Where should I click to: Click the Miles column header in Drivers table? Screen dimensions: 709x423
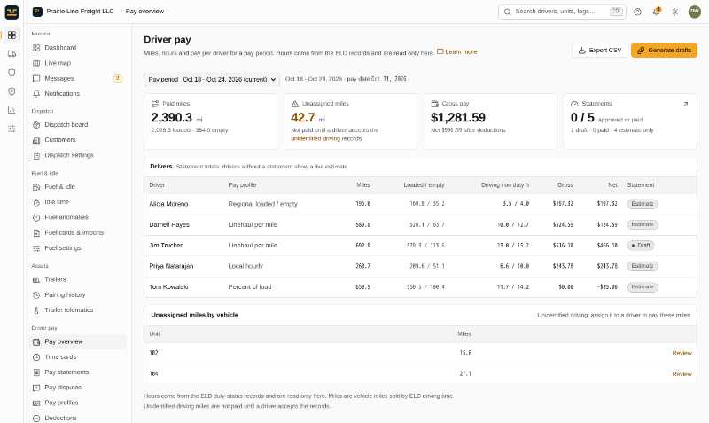(363, 185)
